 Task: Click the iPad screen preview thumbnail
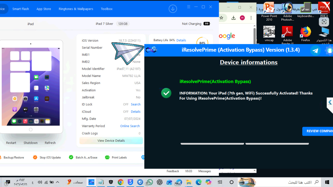[x=31, y=87]
